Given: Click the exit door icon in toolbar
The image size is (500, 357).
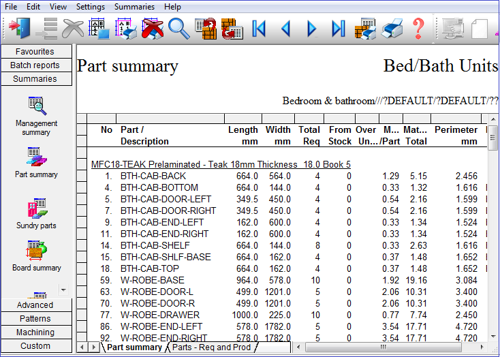Looking at the screenshot, I should tap(19, 28).
